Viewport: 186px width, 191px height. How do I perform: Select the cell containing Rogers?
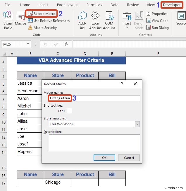click(x=29, y=152)
